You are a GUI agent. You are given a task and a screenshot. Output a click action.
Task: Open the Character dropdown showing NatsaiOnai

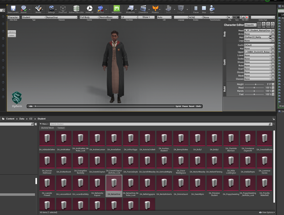[62, 17]
